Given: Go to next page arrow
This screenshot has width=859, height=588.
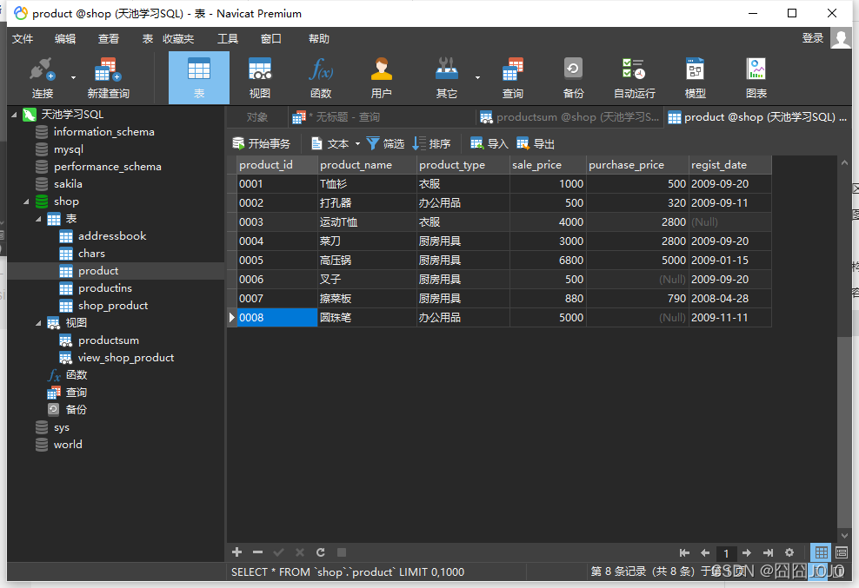Looking at the screenshot, I should pos(747,553).
